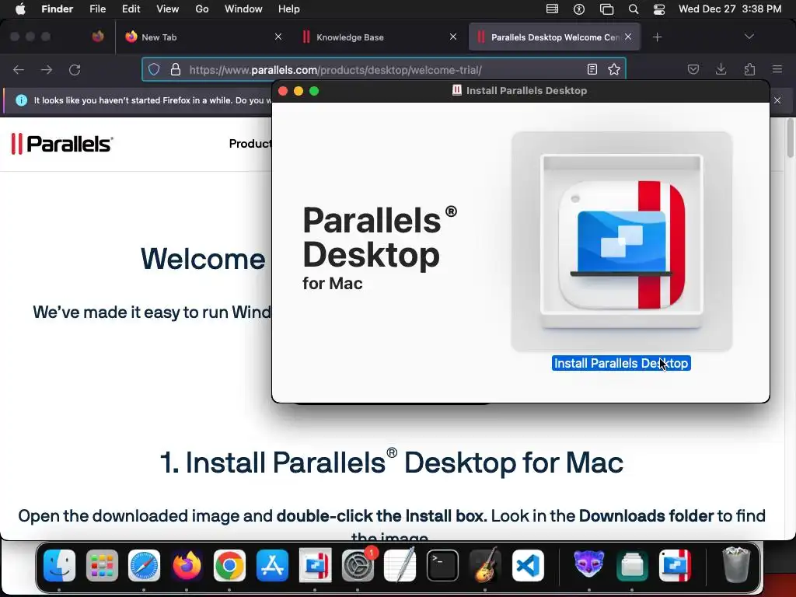
Task: Open the Firefox extensions menu
Action: (x=749, y=69)
